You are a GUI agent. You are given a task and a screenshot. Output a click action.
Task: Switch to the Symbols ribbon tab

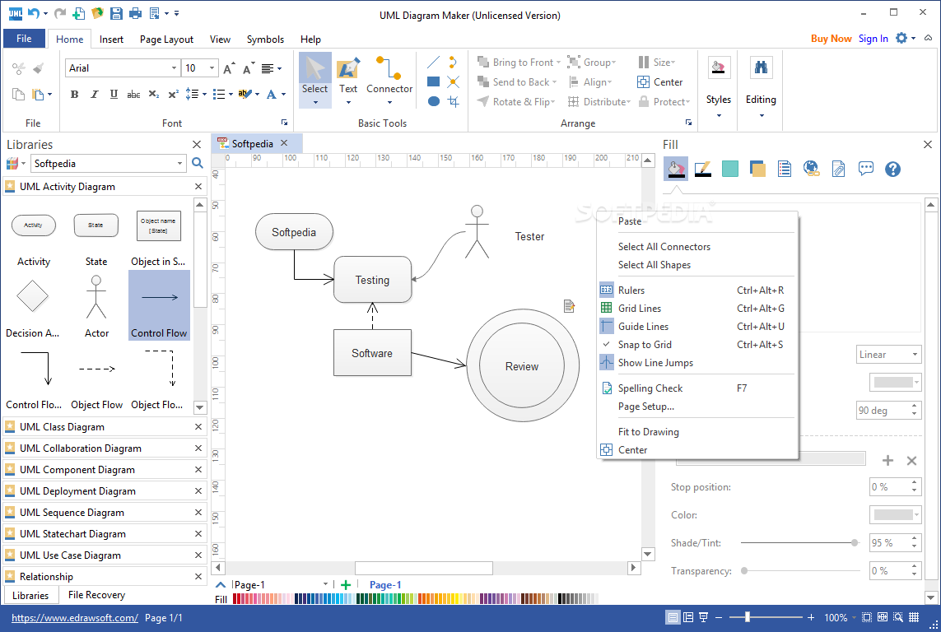(265, 39)
